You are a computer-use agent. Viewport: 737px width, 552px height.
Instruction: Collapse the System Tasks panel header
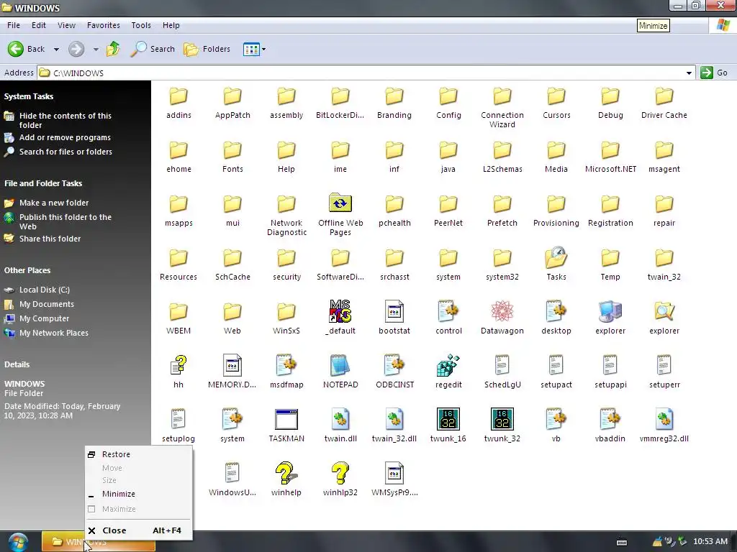point(29,96)
